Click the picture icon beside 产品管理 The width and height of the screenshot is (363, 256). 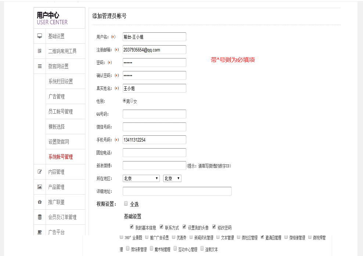40,187
